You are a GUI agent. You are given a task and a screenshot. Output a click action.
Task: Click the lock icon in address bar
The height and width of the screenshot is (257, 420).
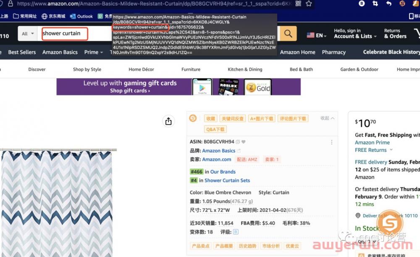[x=10, y=3]
